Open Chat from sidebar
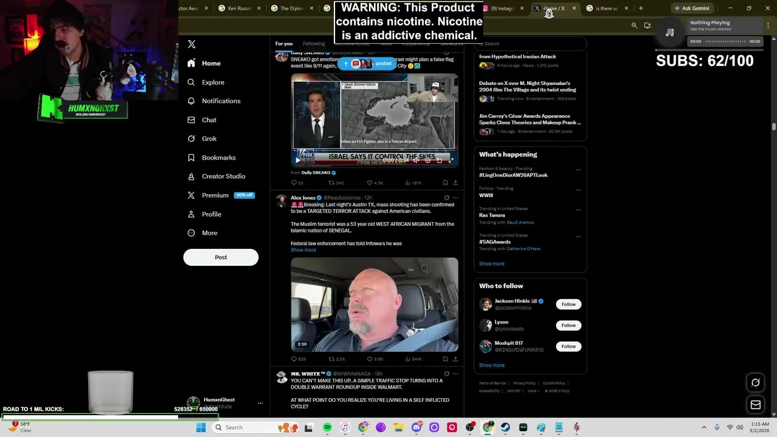The image size is (777, 437). point(202,120)
